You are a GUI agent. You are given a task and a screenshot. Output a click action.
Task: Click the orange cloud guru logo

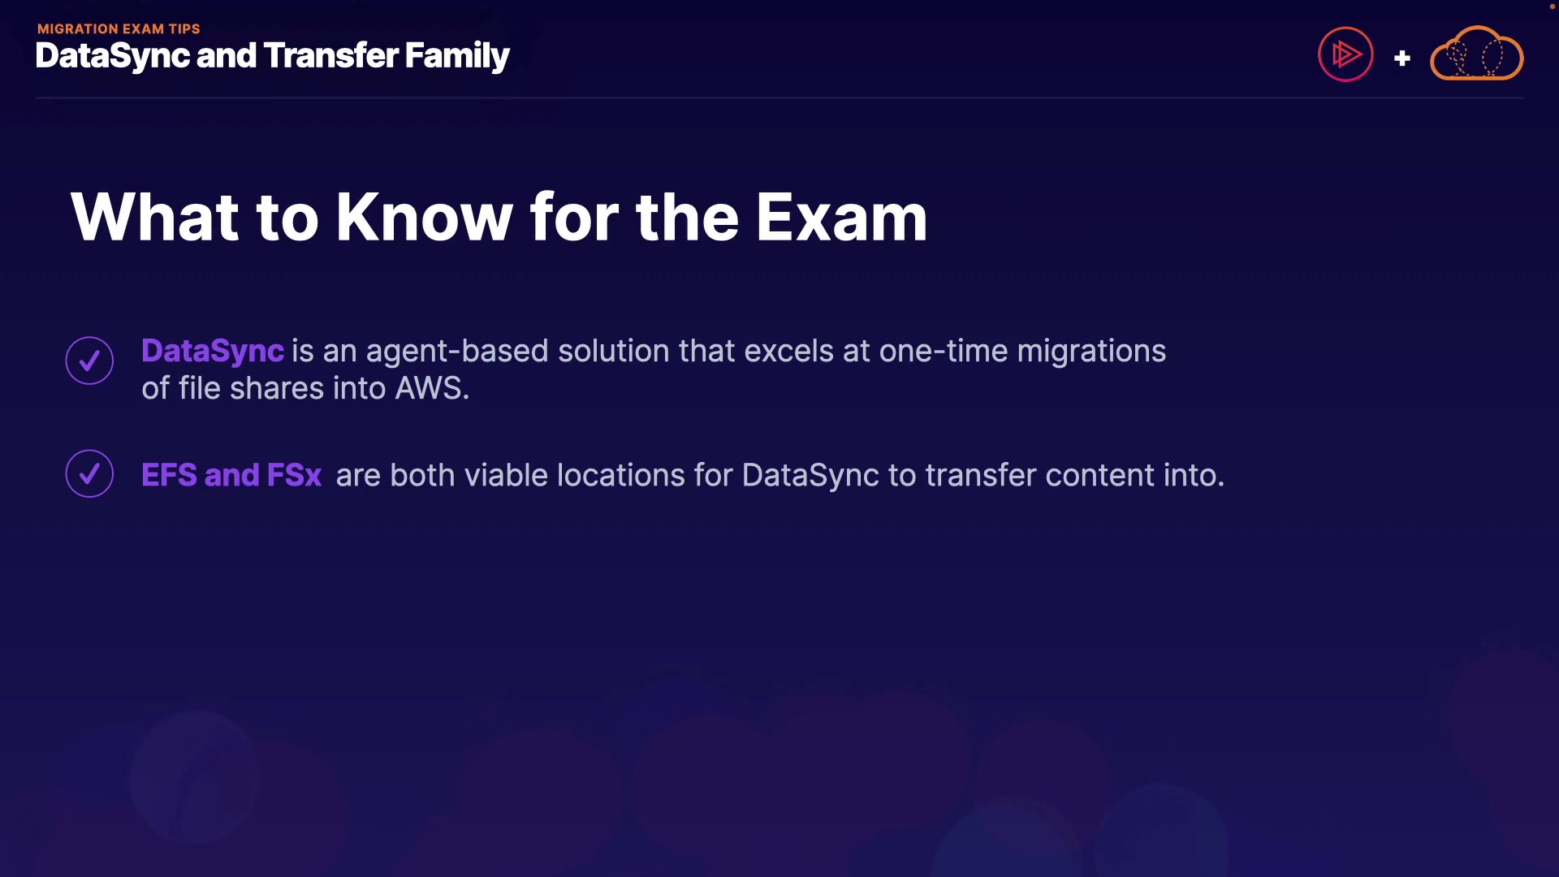1476,54
